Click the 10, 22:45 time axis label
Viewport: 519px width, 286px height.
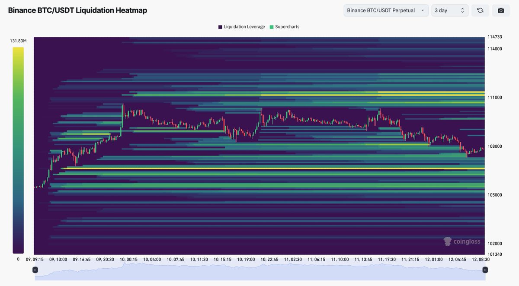[x=269, y=260]
